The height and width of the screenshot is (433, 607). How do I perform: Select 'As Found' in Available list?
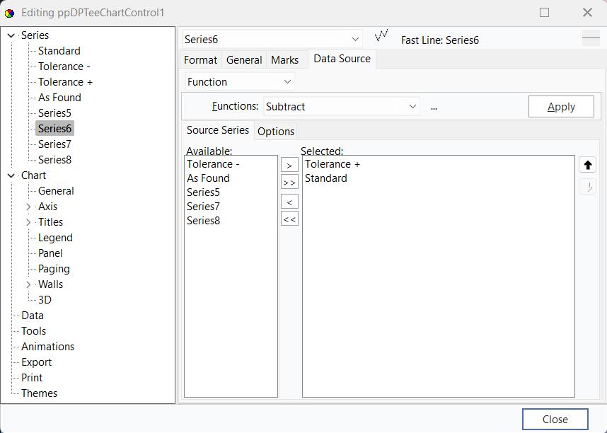(208, 178)
